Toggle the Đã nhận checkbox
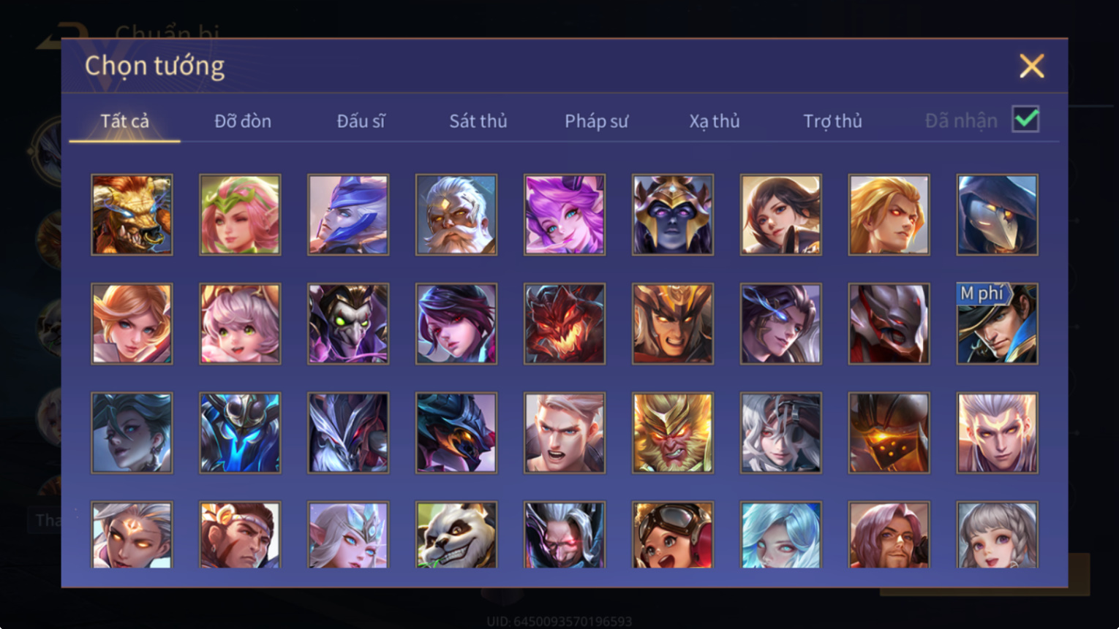The width and height of the screenshot is (1119, 629). pyautogui.click(x=1025, y=119)
